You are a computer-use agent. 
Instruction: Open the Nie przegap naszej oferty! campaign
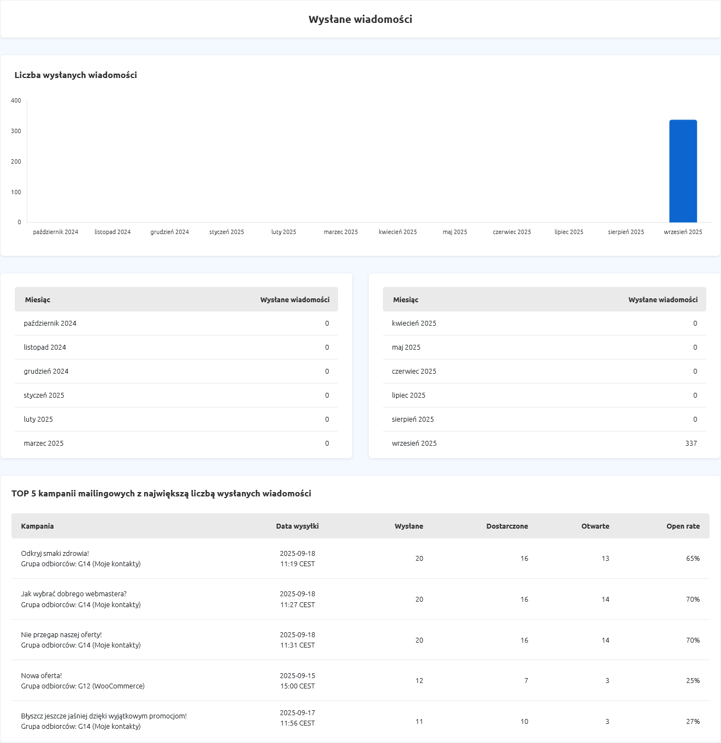coord(61,635)
